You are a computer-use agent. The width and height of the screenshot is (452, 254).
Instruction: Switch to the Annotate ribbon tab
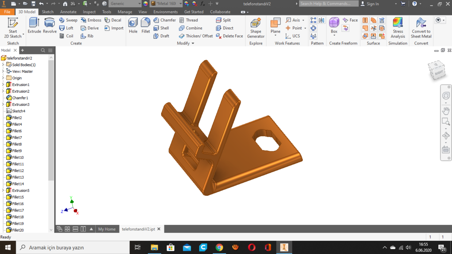(68, 12)
